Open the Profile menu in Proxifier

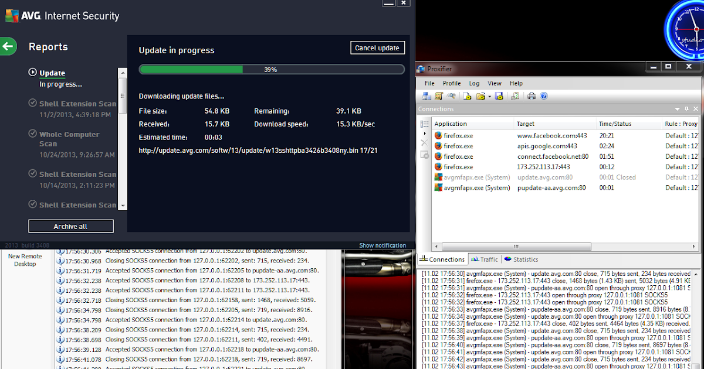(452, 83)
